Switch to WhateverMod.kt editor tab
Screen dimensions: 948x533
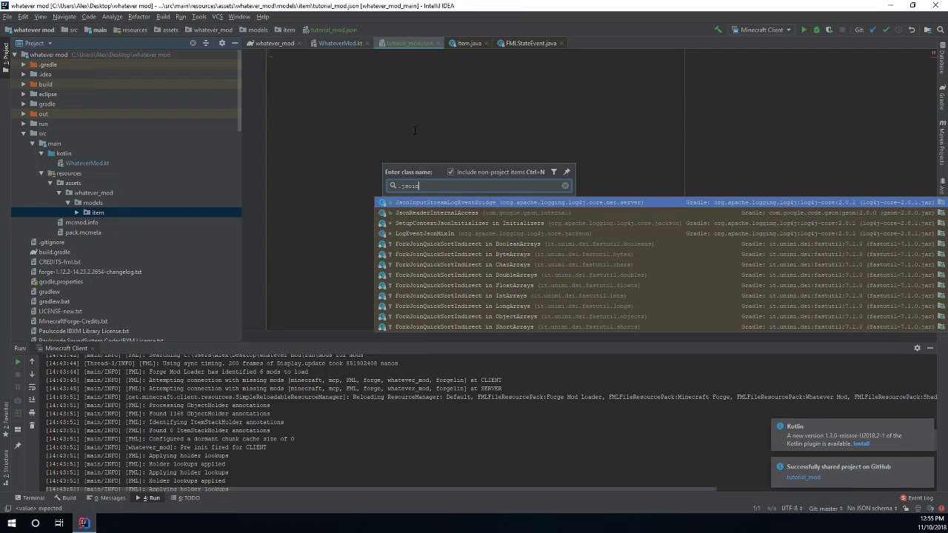pyautogui.click(x=339, y=43)
